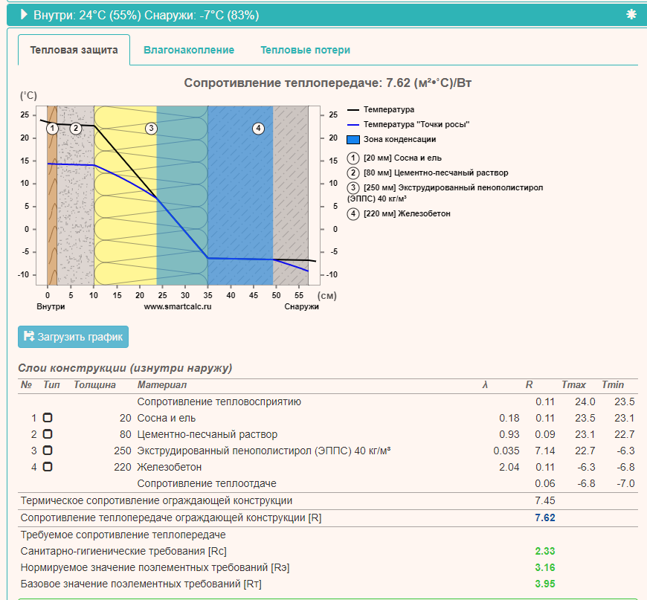This screenshot has width=647, height=600.
Task: Click the Загрузить график button
Action: click(73, 337)
